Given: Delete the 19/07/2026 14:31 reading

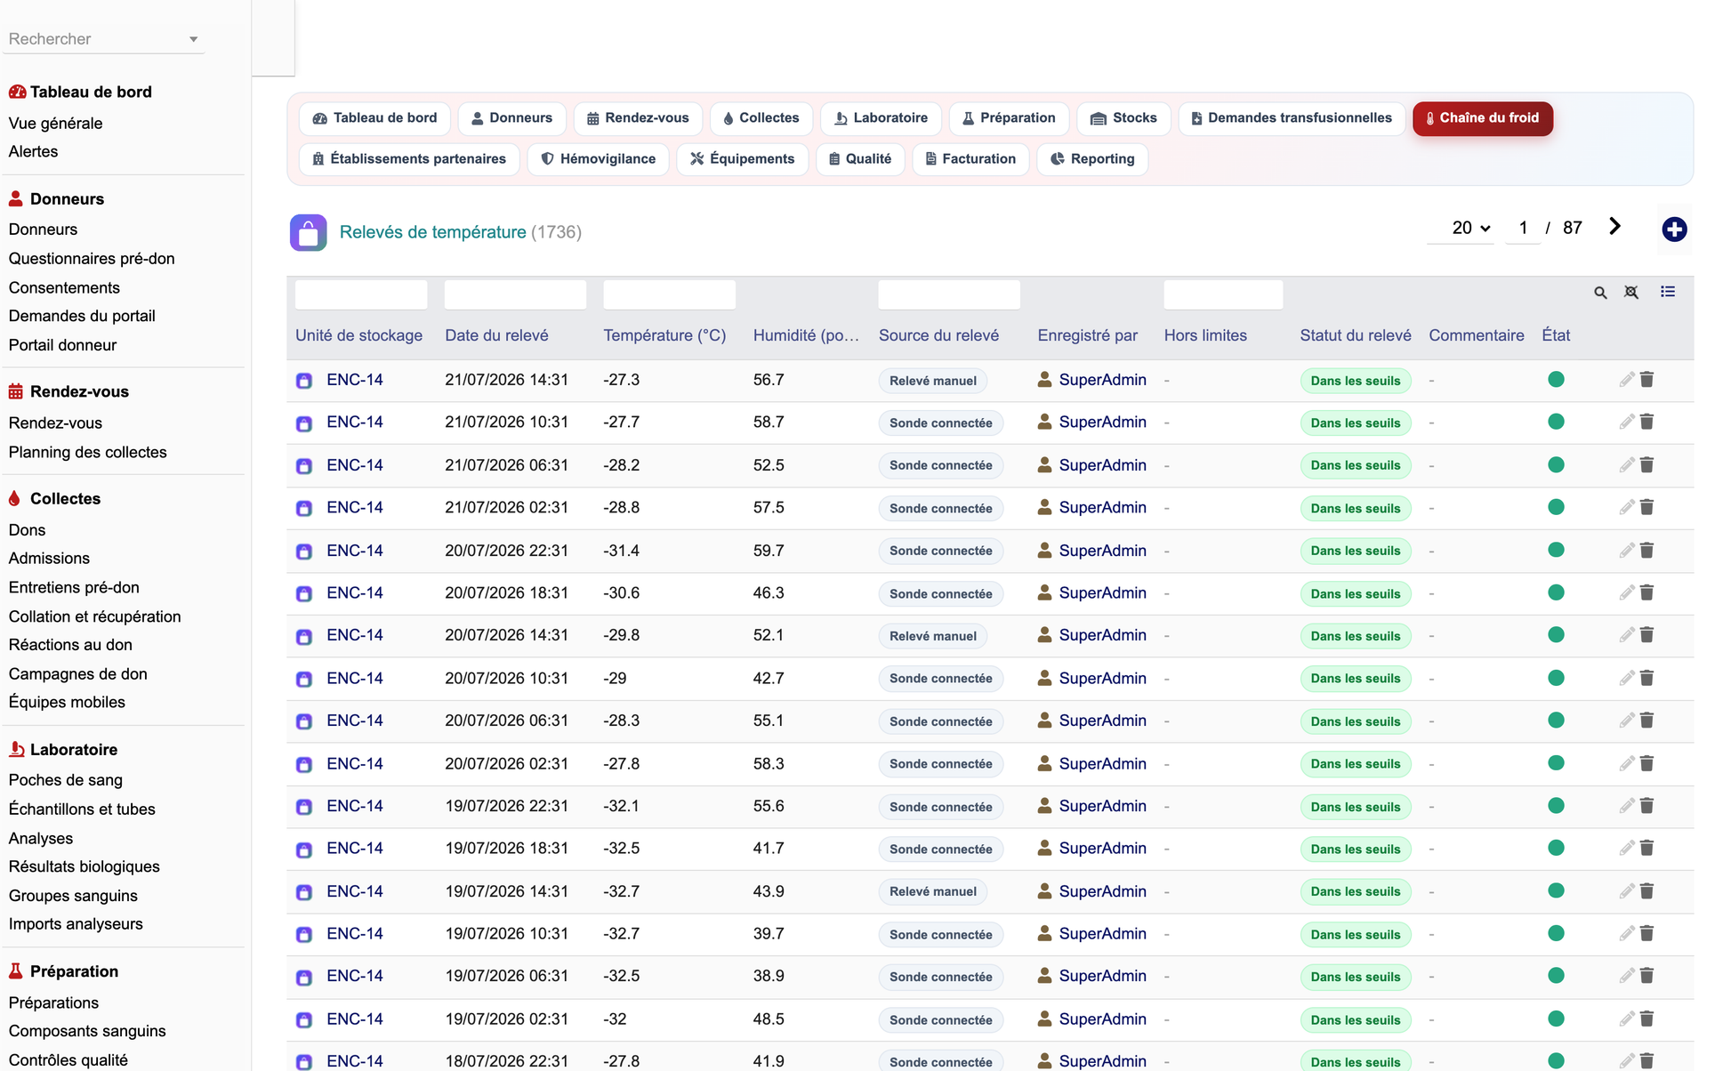Looking at the screenshot, I should 1646,890.
